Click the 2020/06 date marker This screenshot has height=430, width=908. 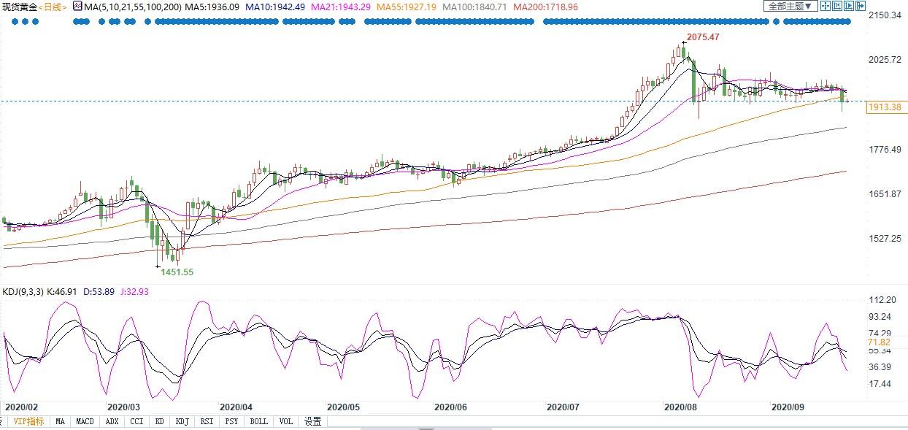[x=450, y=406]
